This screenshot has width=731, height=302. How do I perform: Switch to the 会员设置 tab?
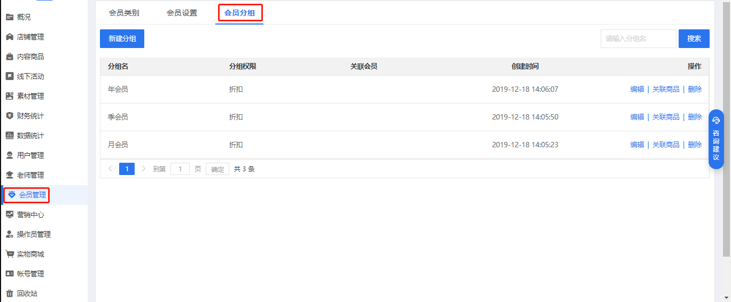click(x=182, y=13)
